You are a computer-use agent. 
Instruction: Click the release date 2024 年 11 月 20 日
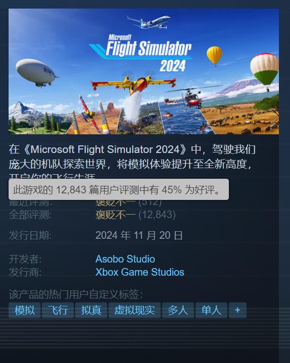tap(139, 235)
